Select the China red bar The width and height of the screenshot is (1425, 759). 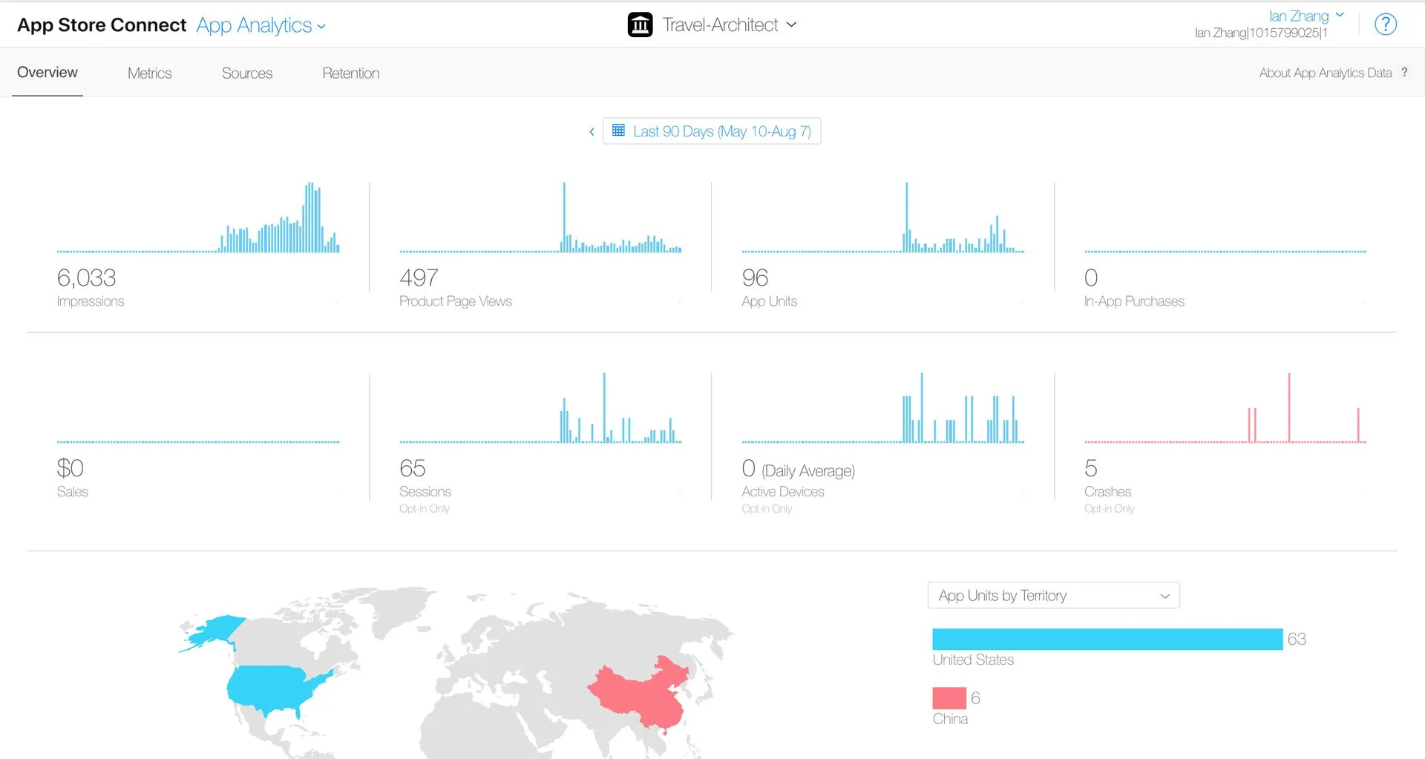pyautogui.click(x=949, y=697)
